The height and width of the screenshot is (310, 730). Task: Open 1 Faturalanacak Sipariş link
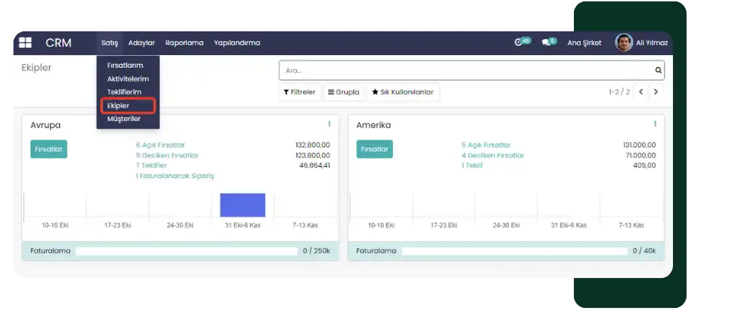175,176
